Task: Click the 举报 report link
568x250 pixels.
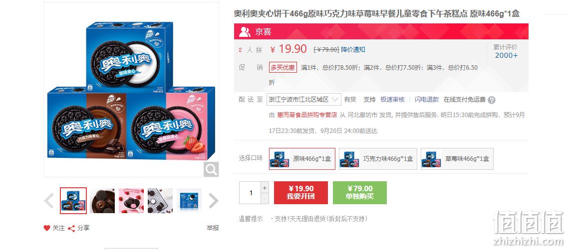Action: coord(213,228)
